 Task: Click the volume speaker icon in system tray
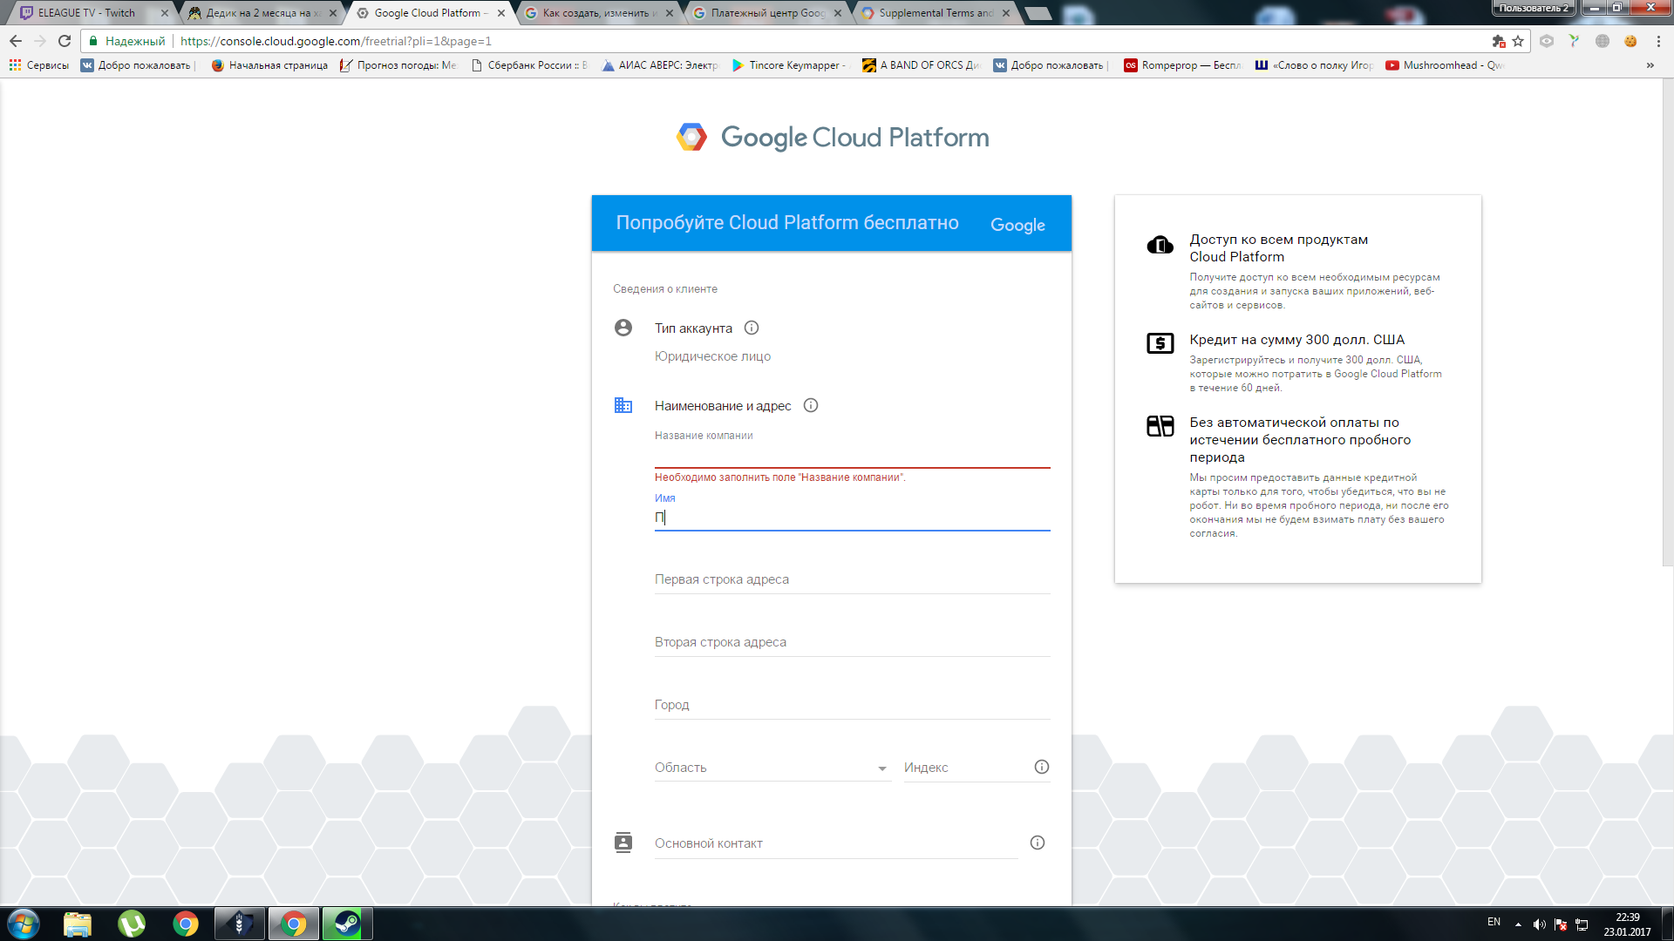click(1540, 924)
